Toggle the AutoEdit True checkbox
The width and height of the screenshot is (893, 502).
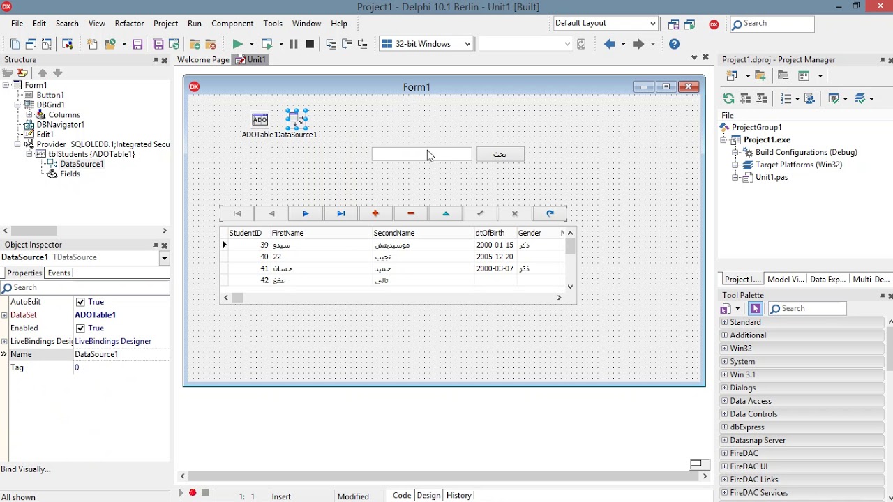(80, 302)
